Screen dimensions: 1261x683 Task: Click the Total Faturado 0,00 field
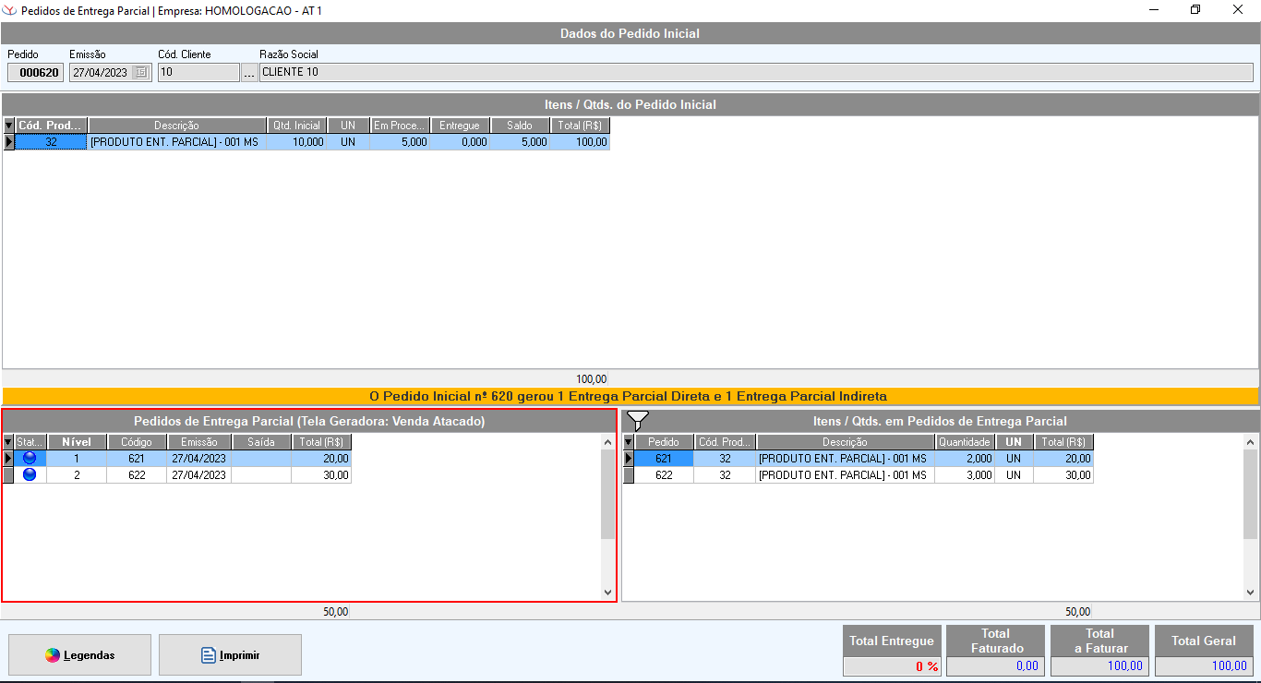coord(996,666)
